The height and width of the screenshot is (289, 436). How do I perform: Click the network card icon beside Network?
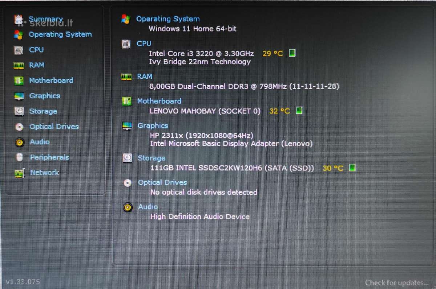click(20, 173)
